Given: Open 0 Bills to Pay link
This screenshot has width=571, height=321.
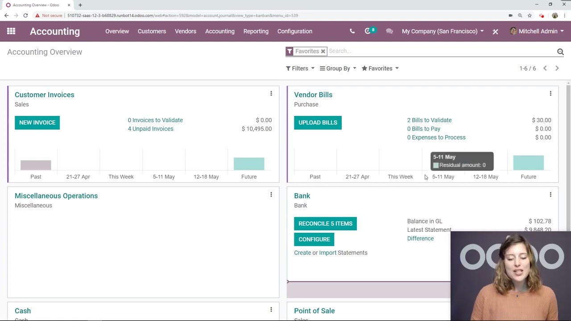Looking at the screenshot, I should click(x=424, y=129).
